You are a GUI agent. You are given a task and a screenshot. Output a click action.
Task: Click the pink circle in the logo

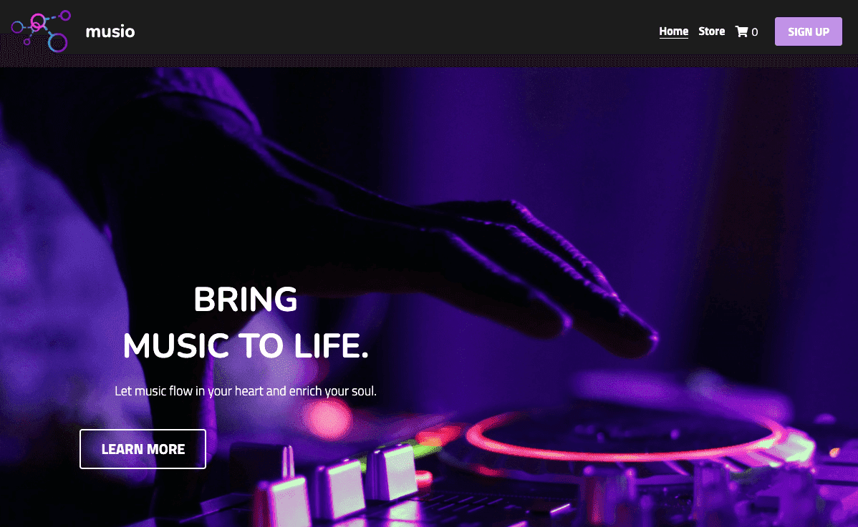tap(38, 22)
